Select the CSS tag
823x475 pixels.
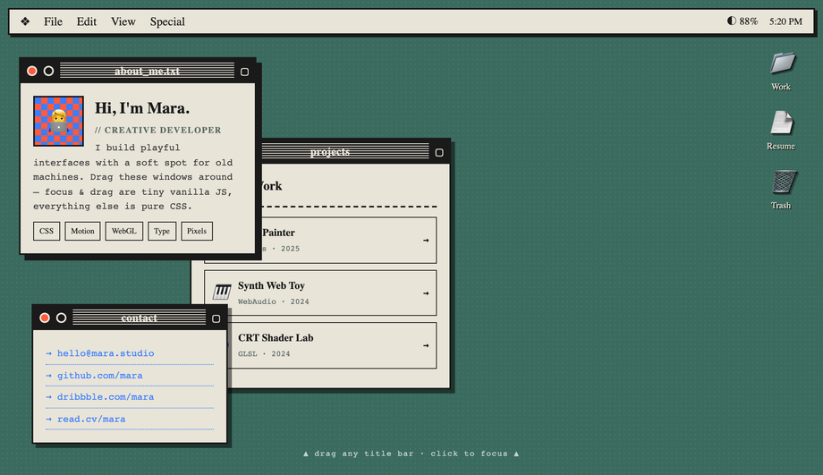47,231
